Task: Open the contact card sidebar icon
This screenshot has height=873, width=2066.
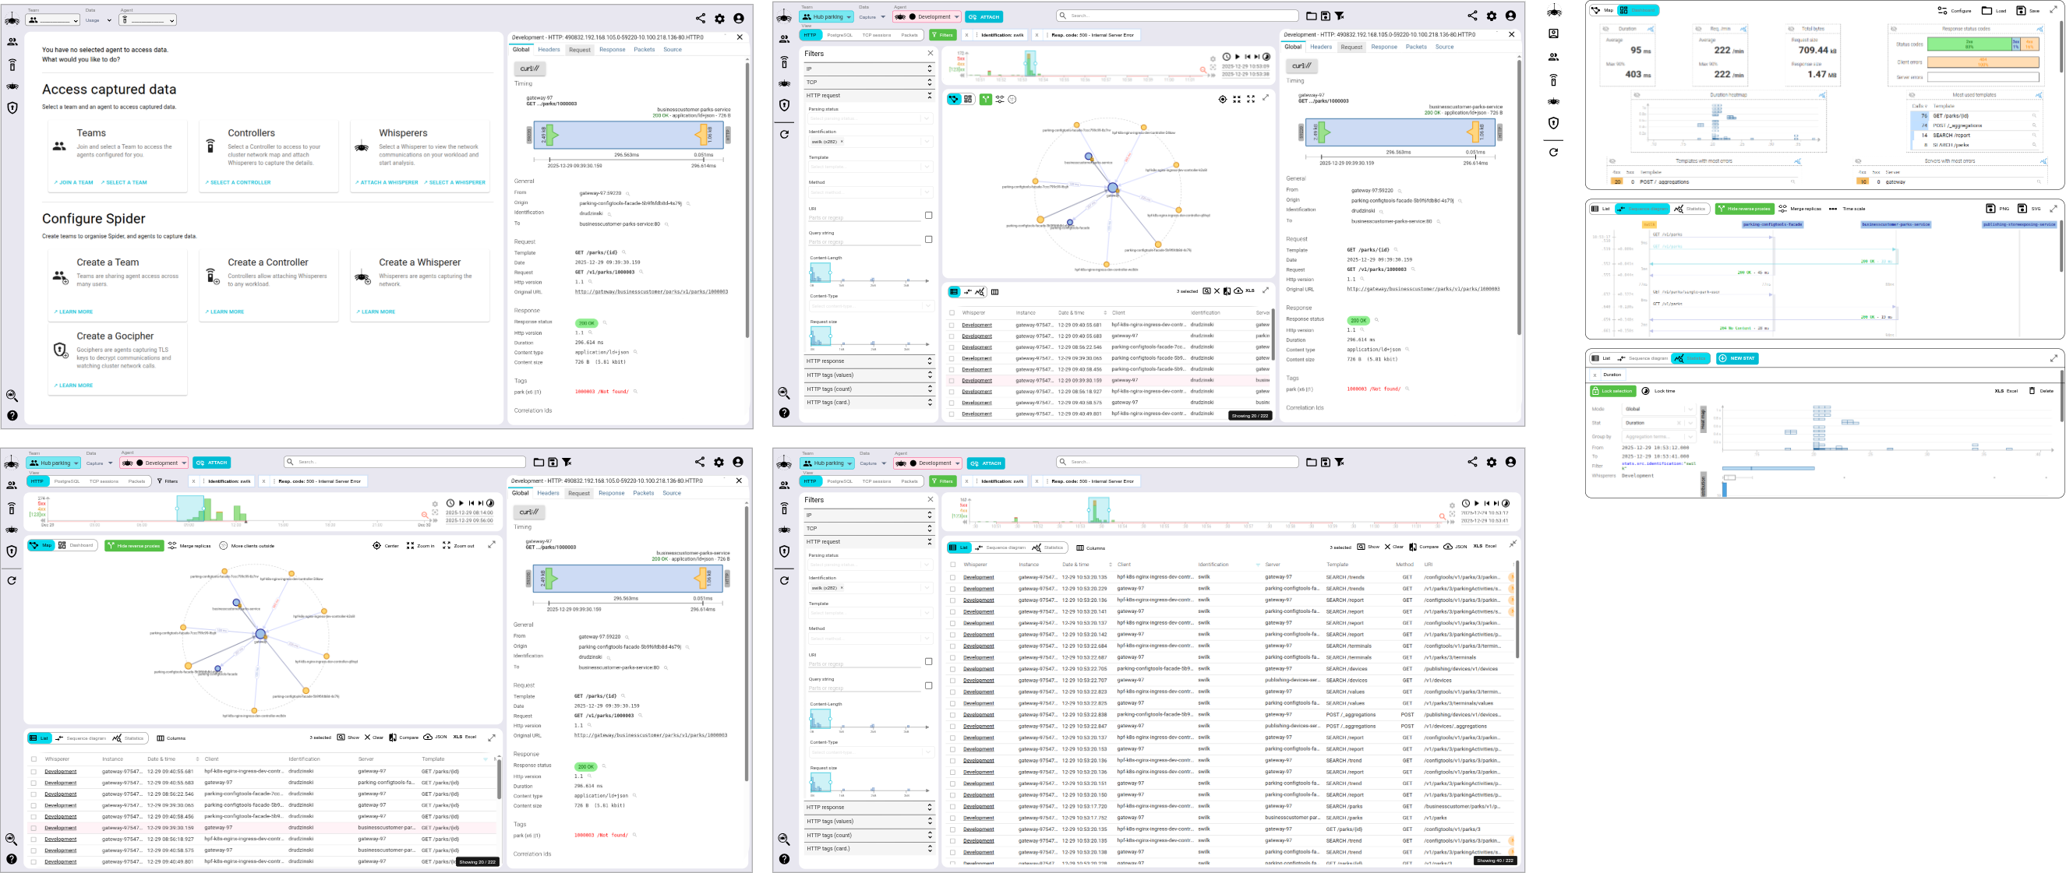Action: (x=1553, y=33)
